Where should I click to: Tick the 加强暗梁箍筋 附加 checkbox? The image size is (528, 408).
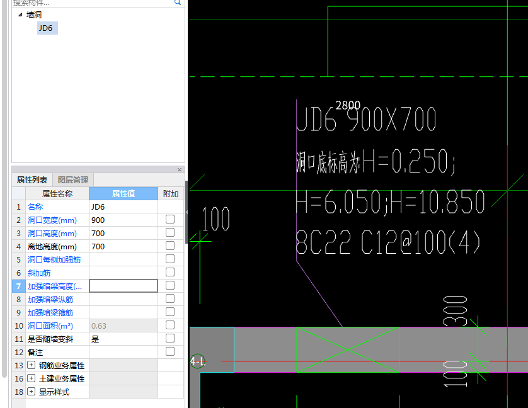(170, 312)
